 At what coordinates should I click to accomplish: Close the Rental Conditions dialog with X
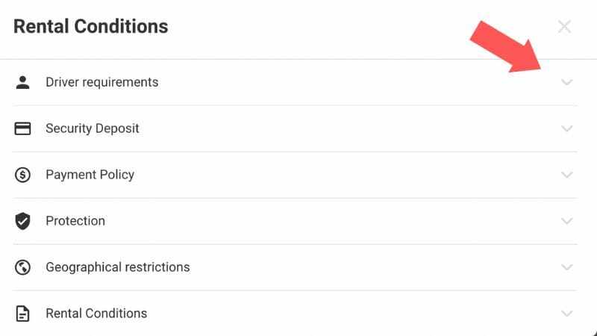(565, 27)
